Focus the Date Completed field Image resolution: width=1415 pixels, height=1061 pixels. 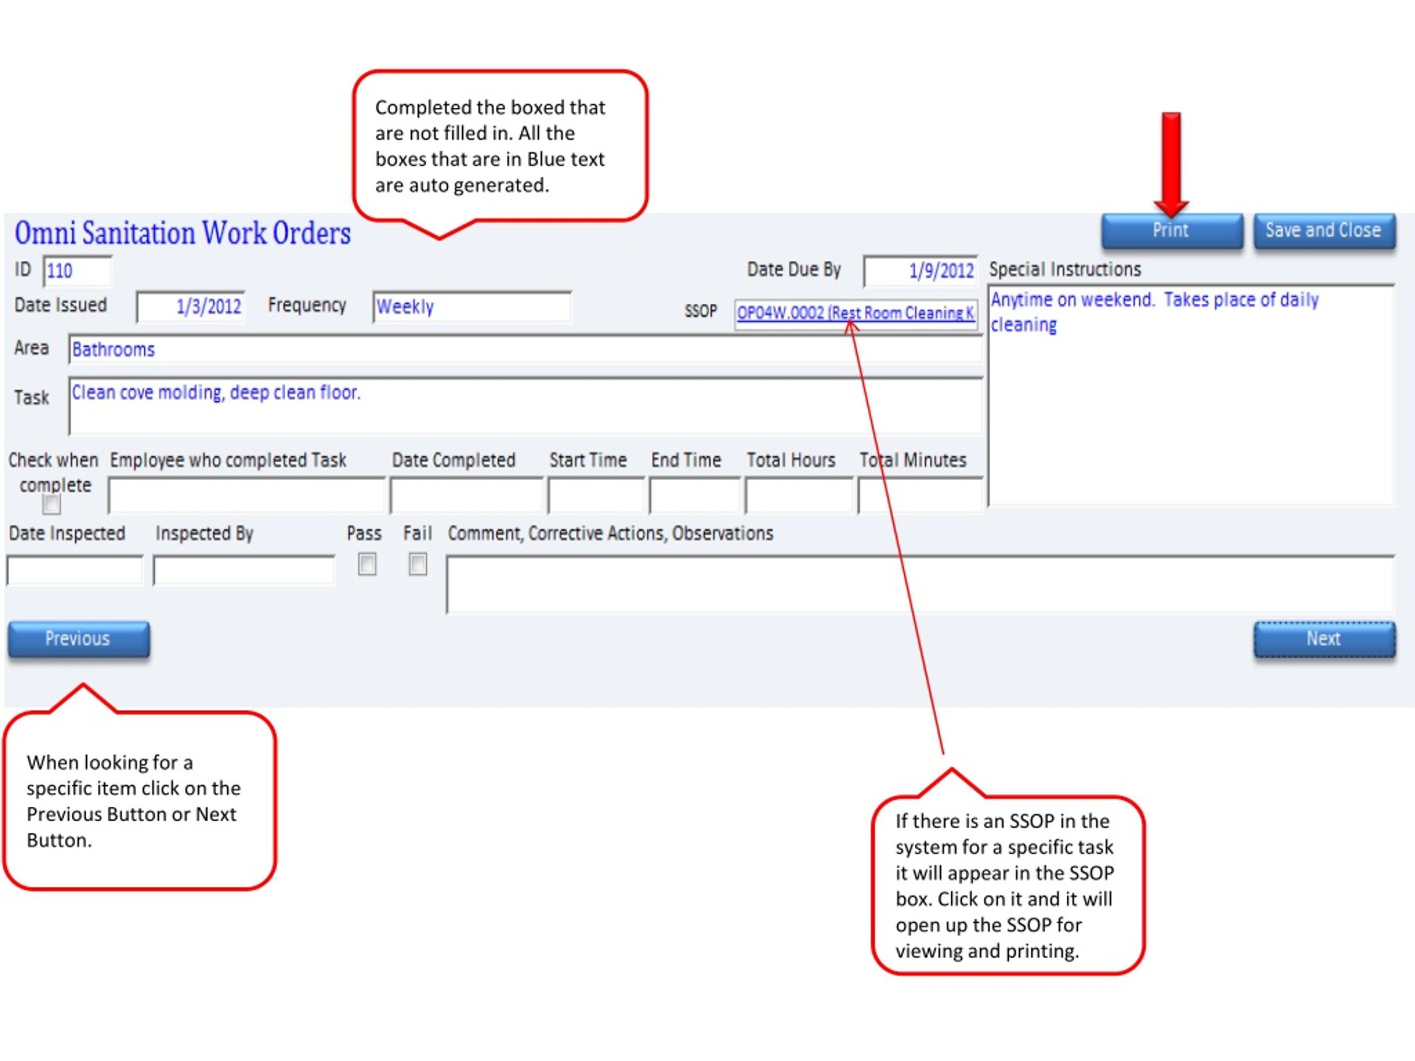tap(467, 496)
